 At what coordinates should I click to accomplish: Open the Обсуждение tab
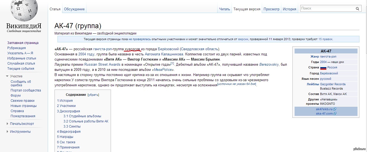click(74, 9)
